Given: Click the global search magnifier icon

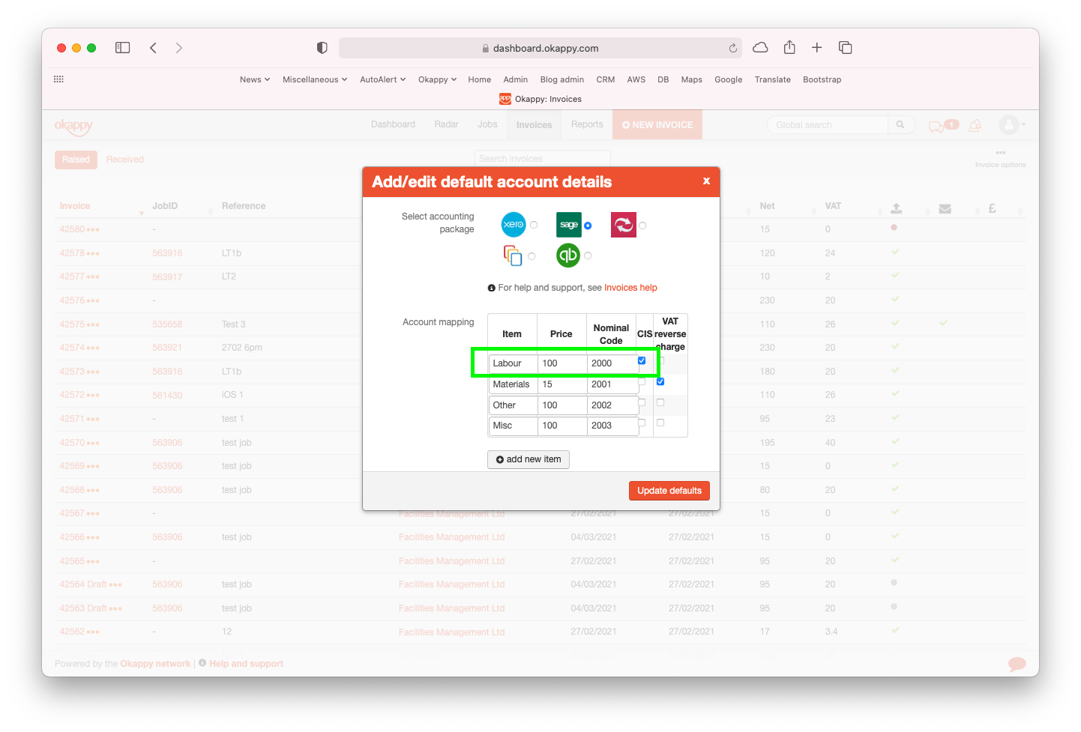Looking at the screenshot, I should (900, 124).
